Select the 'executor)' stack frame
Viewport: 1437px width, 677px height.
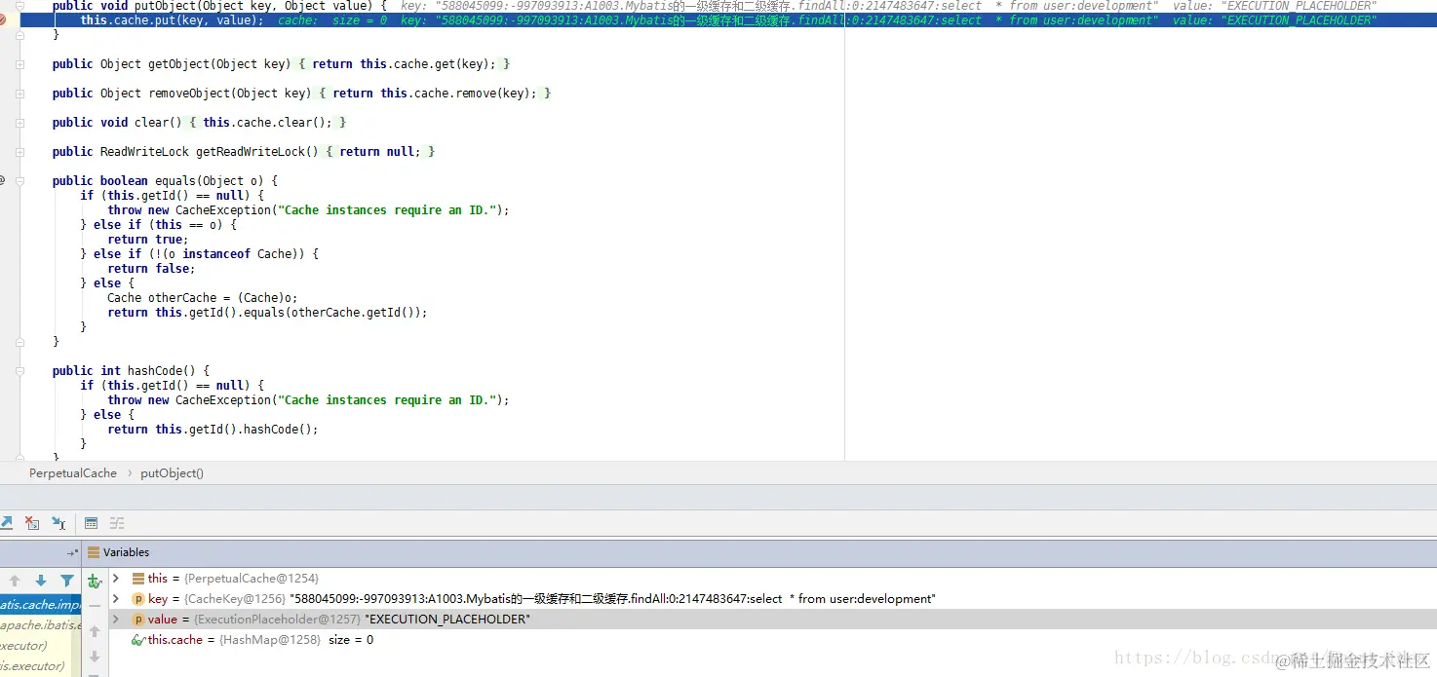tap(40, 646)
